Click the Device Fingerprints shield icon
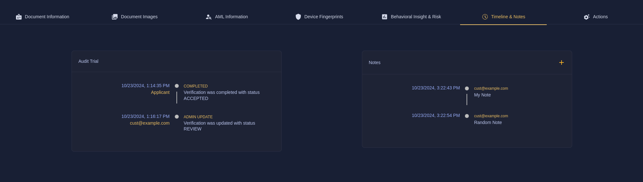 (298, 17)
